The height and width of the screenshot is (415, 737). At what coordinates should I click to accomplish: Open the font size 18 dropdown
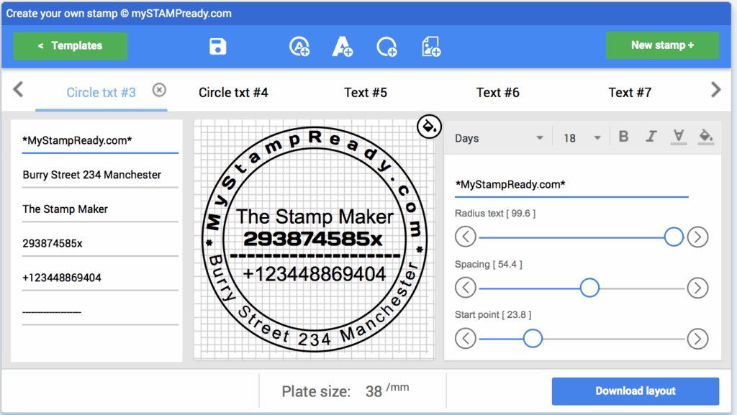[x=582, y=138]
